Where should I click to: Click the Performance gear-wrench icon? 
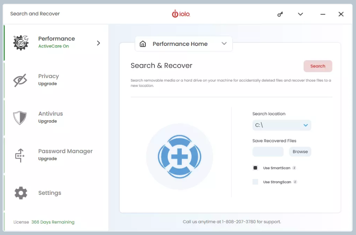click(21, 43)
